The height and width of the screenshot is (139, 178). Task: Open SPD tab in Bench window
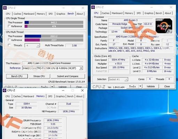[51, 14]
